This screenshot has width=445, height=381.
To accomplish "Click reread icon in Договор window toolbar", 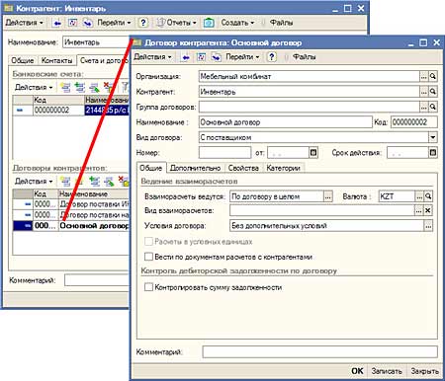I will click(x=201, y=57).
